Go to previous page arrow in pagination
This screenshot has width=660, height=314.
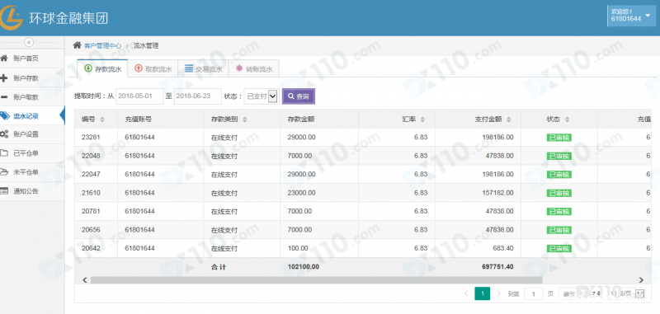466,293
